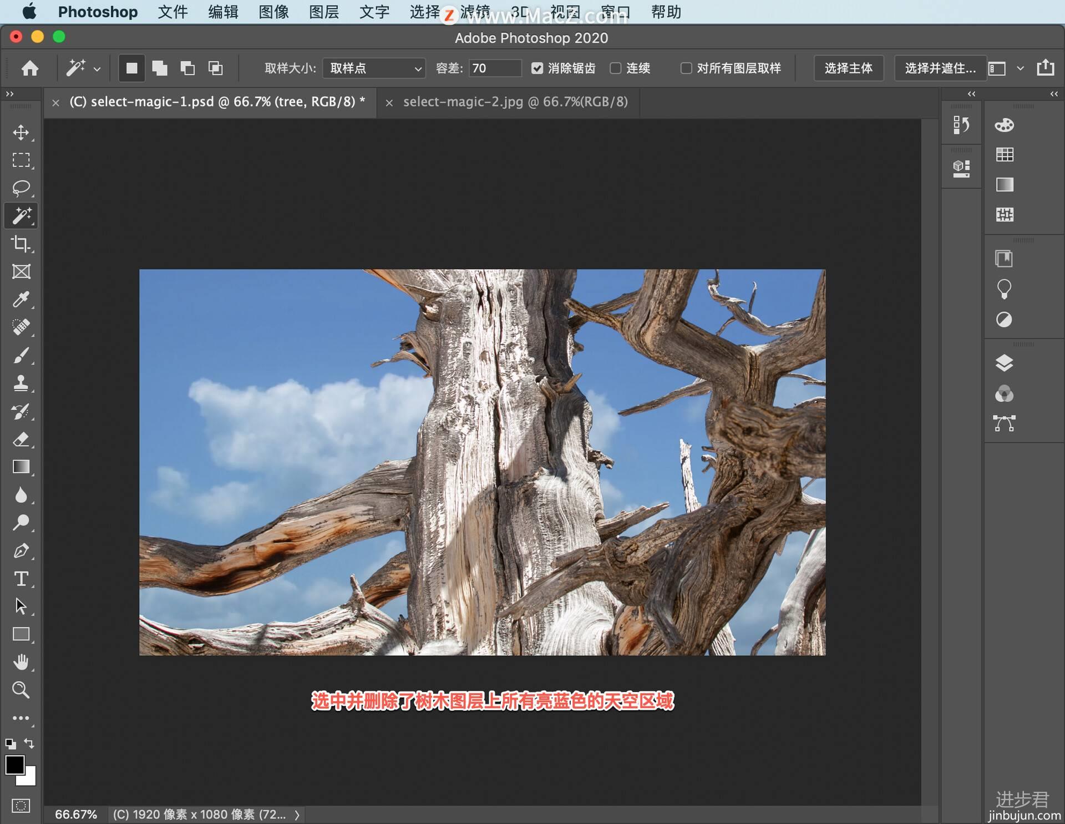Select the Spot Healing Brush tool
The image size is (1065, 824).
(x=21, y=327)
